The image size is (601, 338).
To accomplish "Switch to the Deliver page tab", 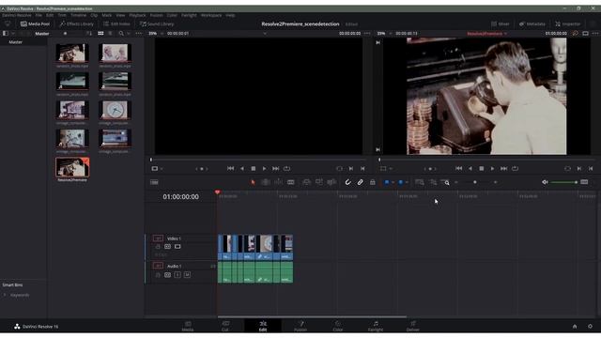I will (x=413, y=326).
